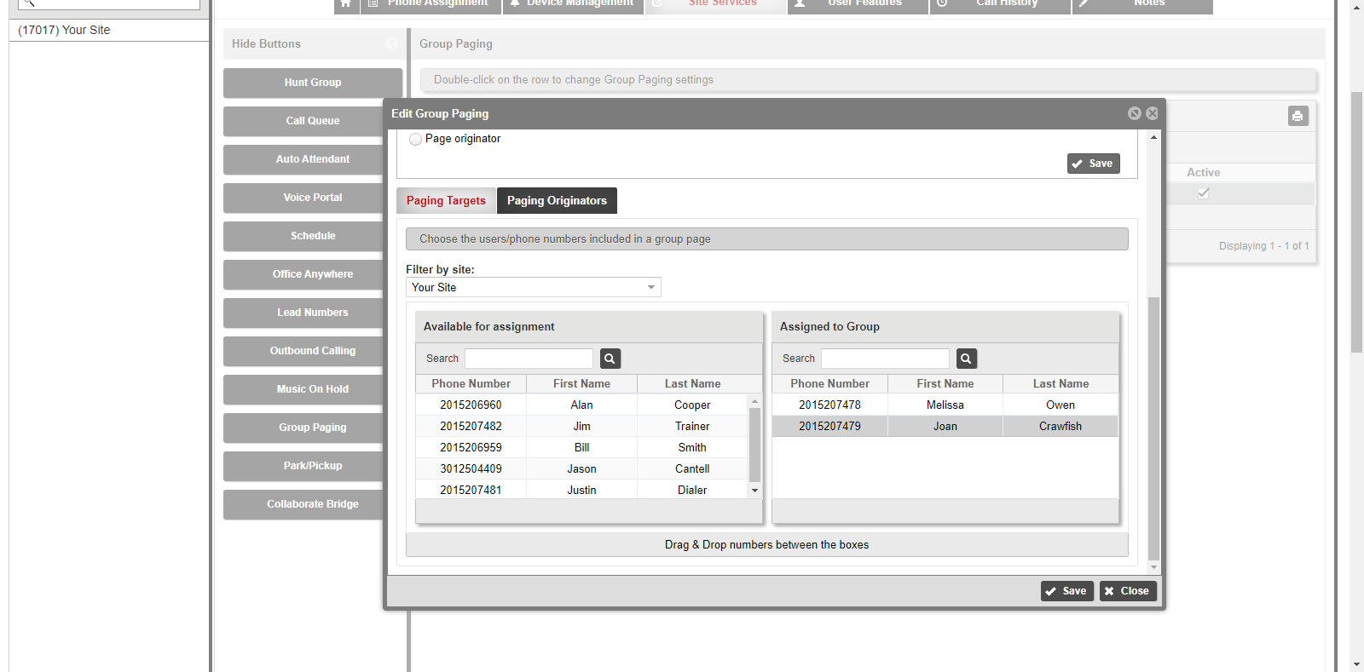1364x672 pixels.
Task: Sort available list by Phone Number header
Action: click(471, 384)
